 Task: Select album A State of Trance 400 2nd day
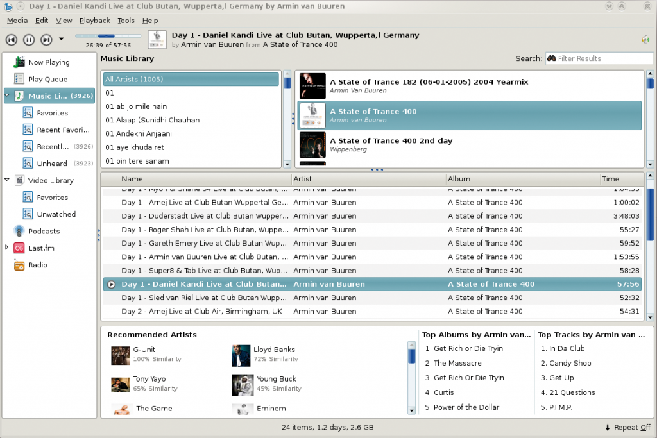tap(469, 145)
